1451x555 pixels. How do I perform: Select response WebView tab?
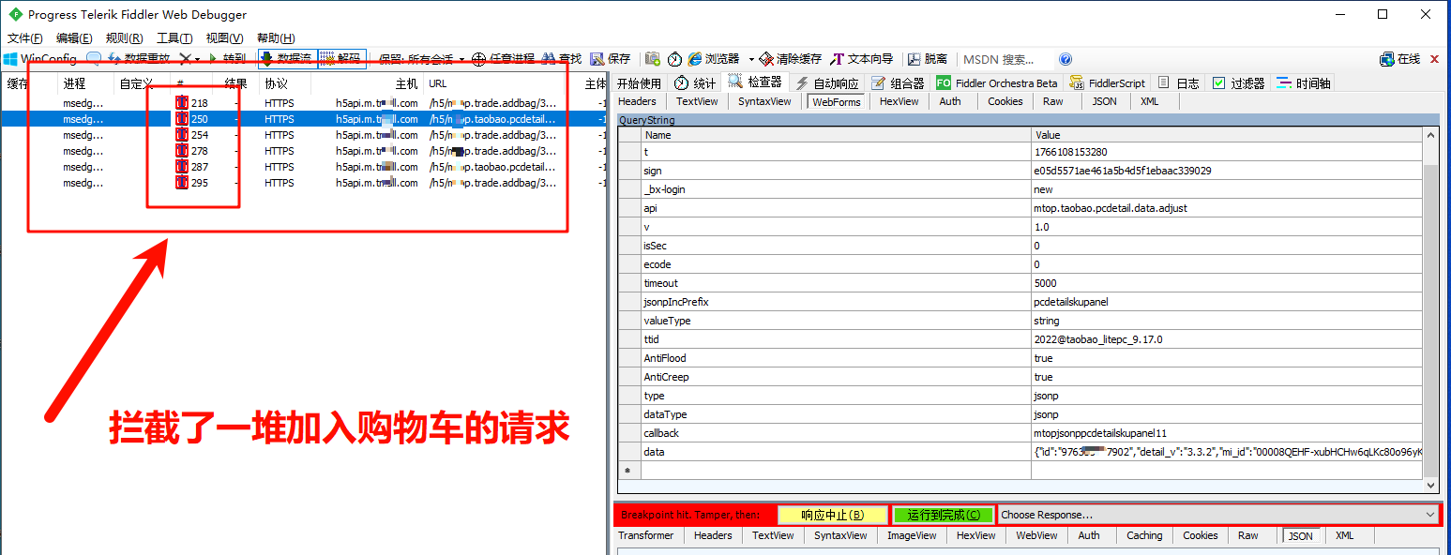(x=1037, y=535)
